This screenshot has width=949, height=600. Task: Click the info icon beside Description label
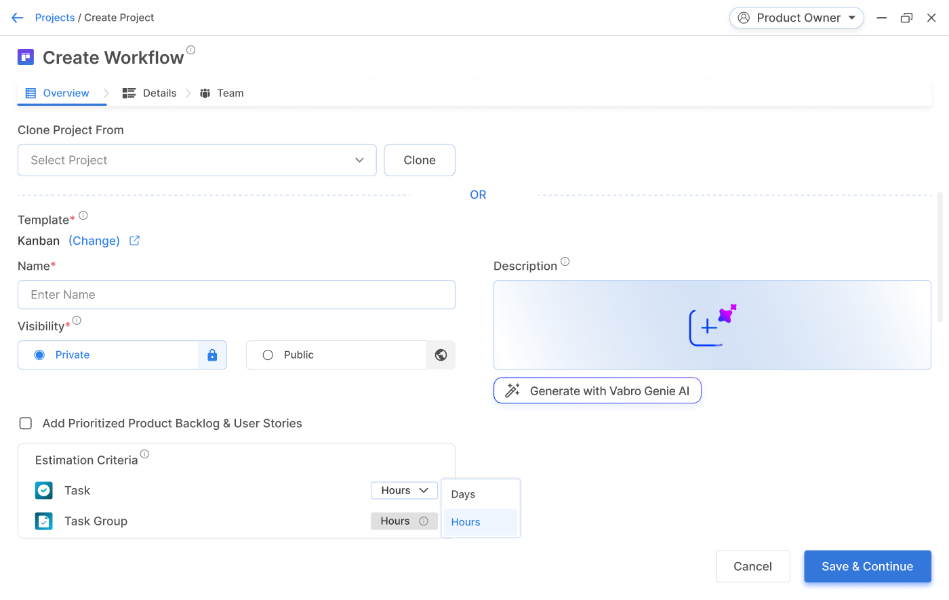(565, 262)
